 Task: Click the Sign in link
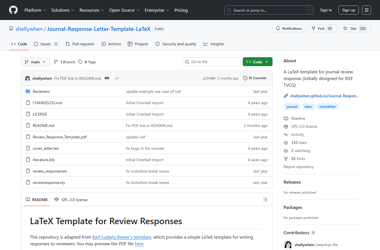pyautogui.click(x=326, y=10)
